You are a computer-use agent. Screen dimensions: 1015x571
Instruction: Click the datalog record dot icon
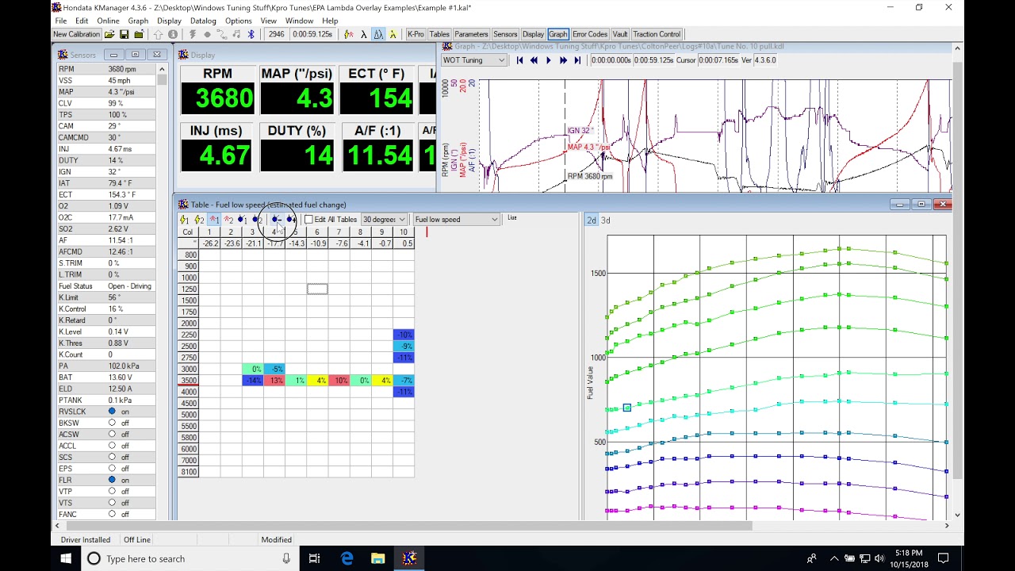(207, 34)
